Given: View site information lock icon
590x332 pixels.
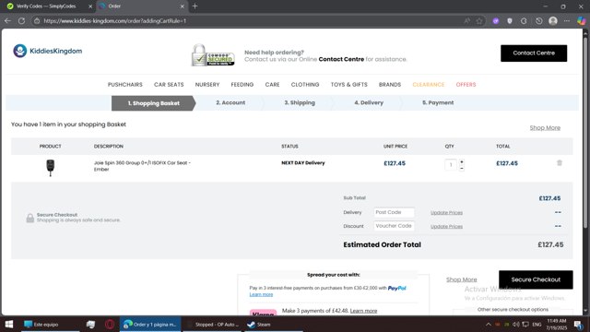Looking at the screenshot, I should click(37, 21).
